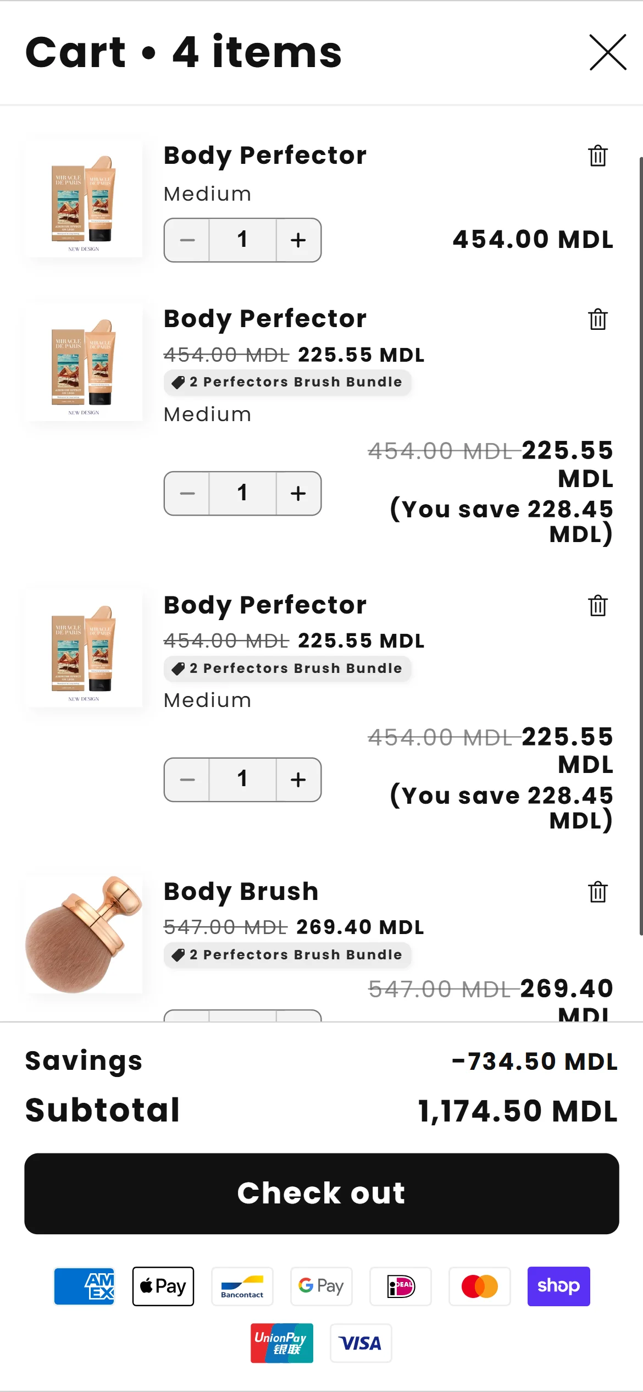643x1392 pixels.
Task: Open the Body Brush product image
Action: click(x=84, y=935)
